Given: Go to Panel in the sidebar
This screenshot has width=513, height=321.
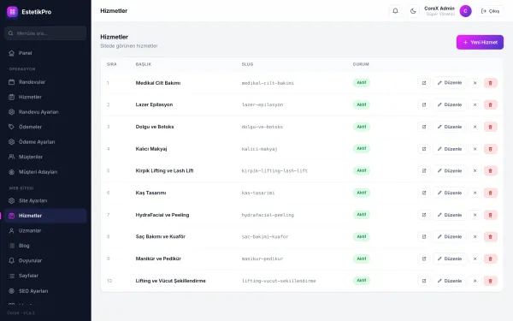Looking at the screenshot, I should (x=45, y=53).
